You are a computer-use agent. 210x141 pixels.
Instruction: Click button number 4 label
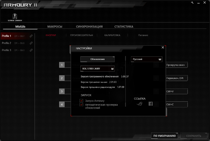62,104
